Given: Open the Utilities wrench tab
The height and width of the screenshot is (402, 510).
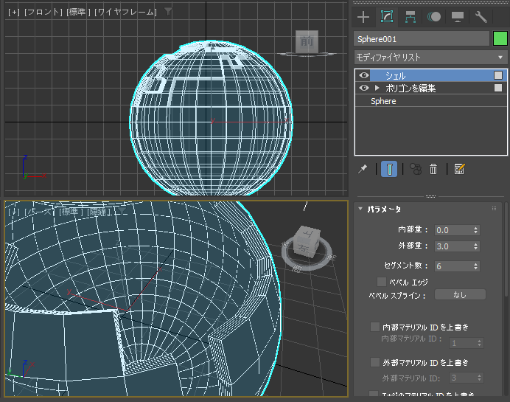Looking at the screenshot, I should (x=481, y=17).
